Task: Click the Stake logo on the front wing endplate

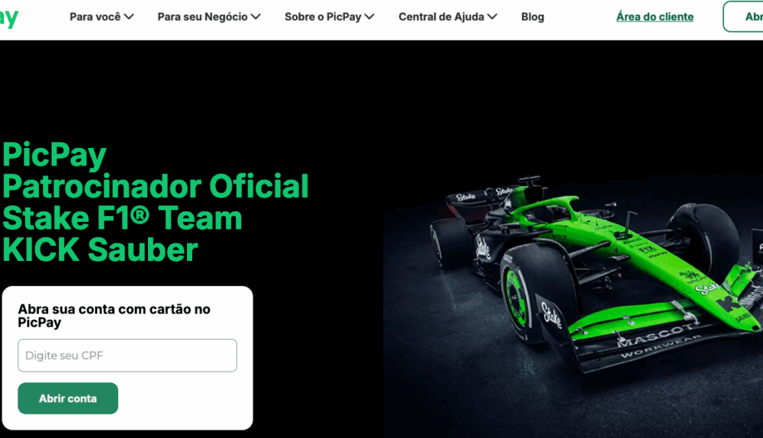Action: [x=552, y=314]
